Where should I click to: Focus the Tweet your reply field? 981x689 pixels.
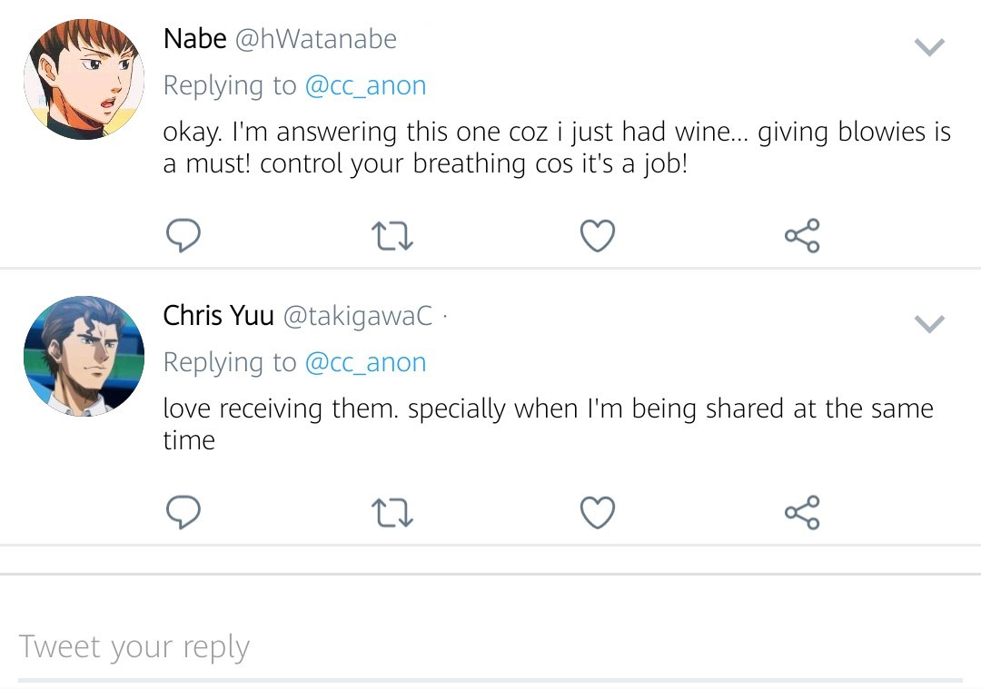click(490, 648)
